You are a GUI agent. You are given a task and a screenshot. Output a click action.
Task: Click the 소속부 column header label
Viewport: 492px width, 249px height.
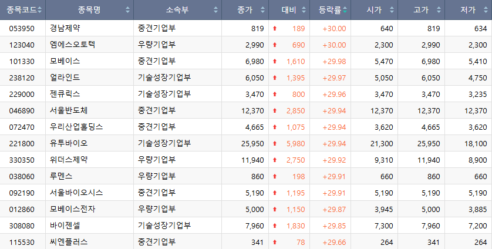177,10
